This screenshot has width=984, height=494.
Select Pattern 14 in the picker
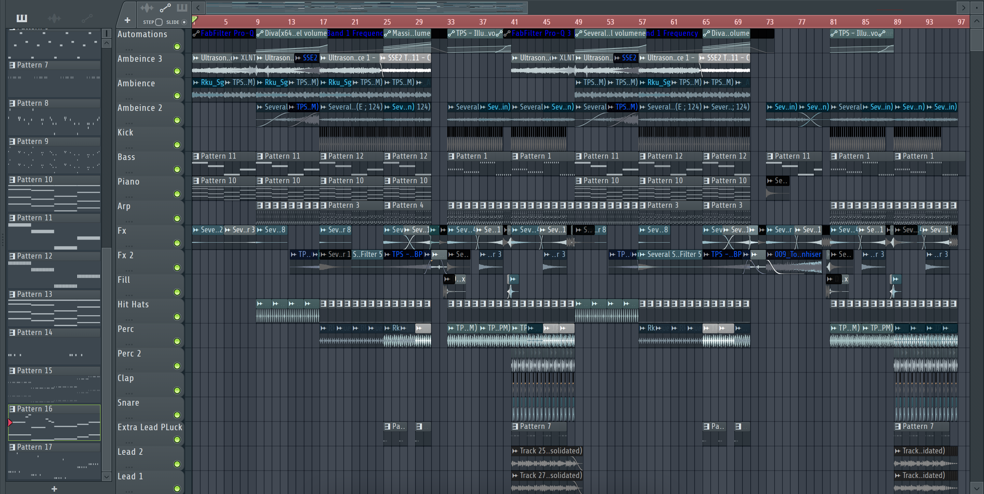coord(54,346)
